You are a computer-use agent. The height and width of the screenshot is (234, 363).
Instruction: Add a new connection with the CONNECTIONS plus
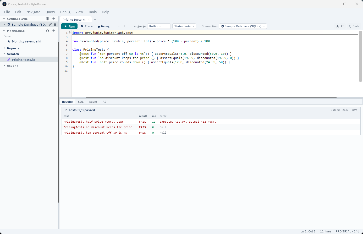[x=54, y=19]
